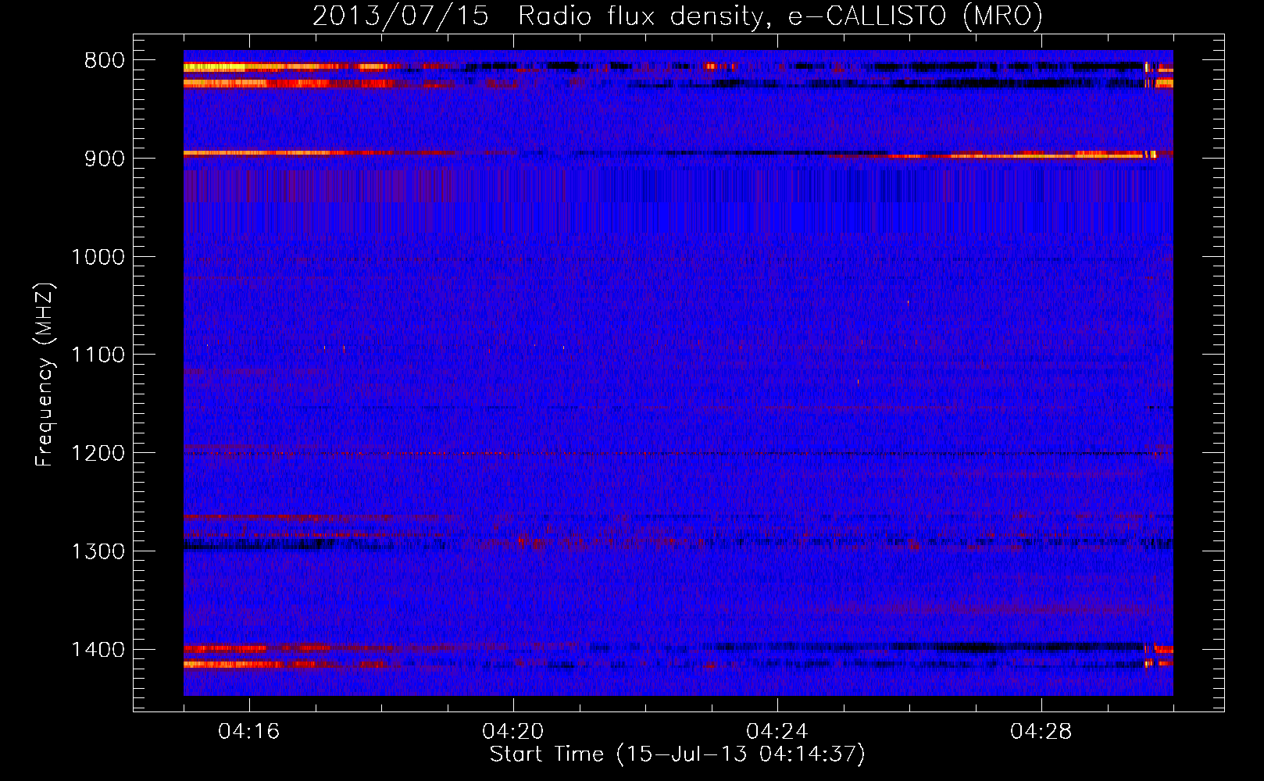This screenshot has height=781, width=1264.
Task: Click the 04:20 time tick label
Action: pos(513,732)
